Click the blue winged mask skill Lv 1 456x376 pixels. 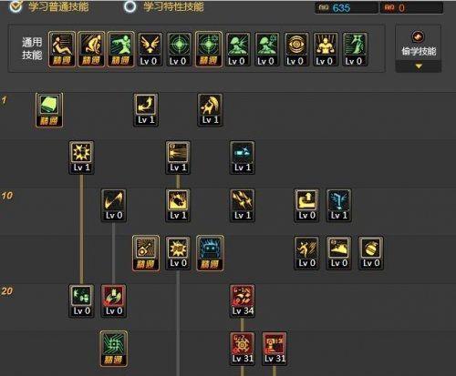[338, 205]
